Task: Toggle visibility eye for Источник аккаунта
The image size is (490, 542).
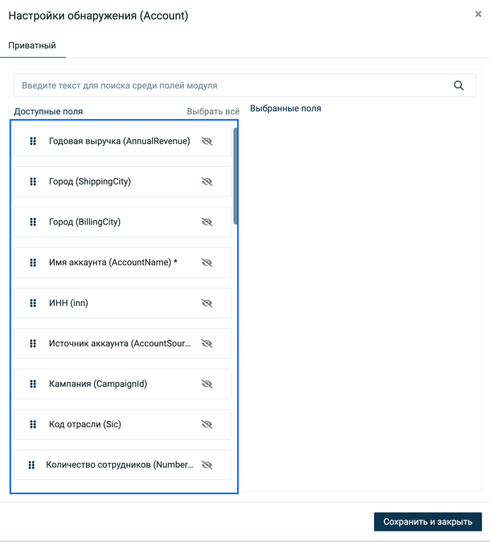Action: click(207, 343)
